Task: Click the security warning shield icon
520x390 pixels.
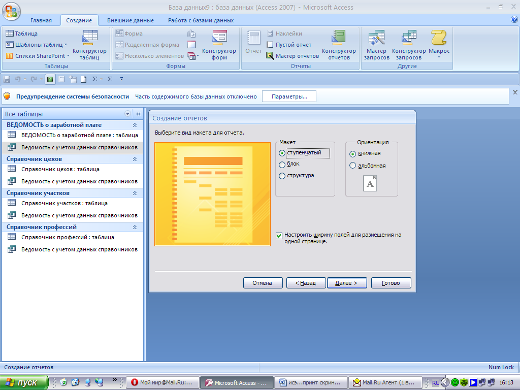Action: point(7,96)
